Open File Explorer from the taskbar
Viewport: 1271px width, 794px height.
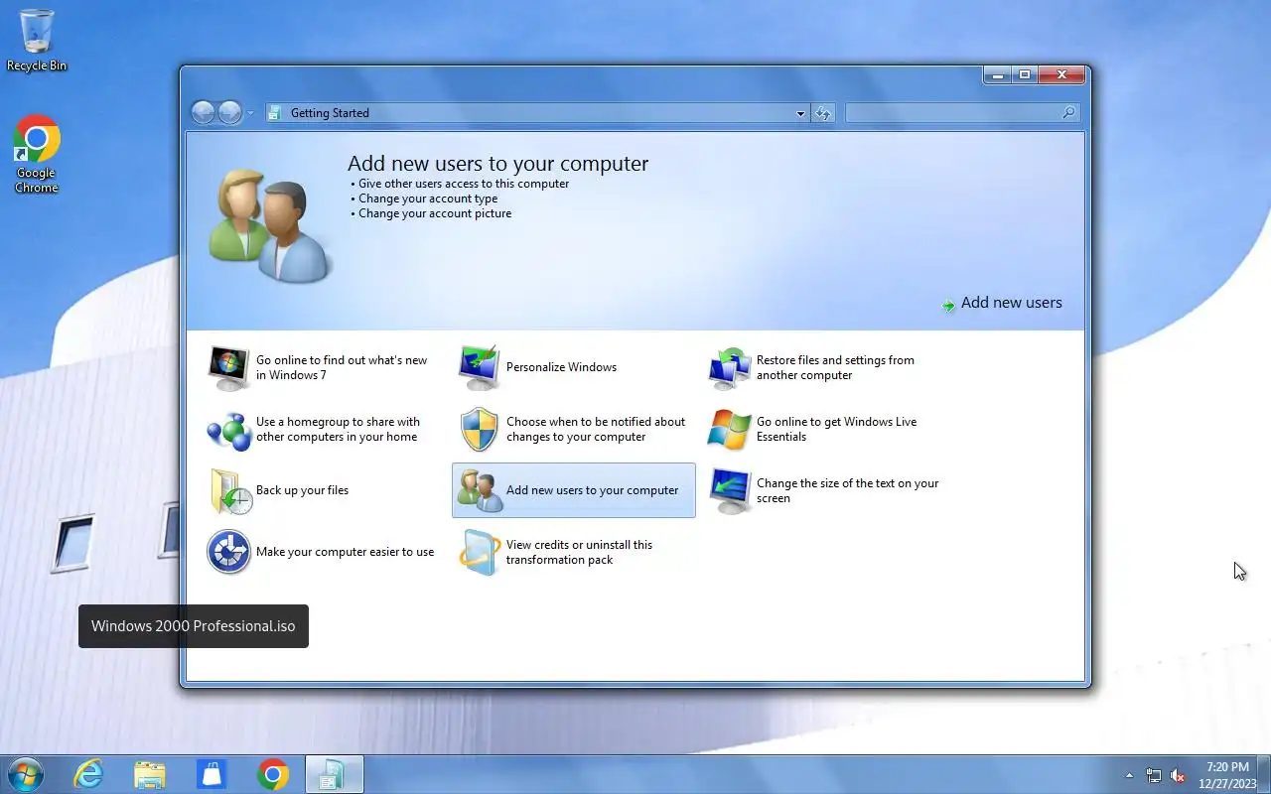150,774
